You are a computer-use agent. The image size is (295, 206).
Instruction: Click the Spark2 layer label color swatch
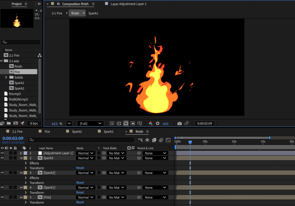tap(25, 173)
